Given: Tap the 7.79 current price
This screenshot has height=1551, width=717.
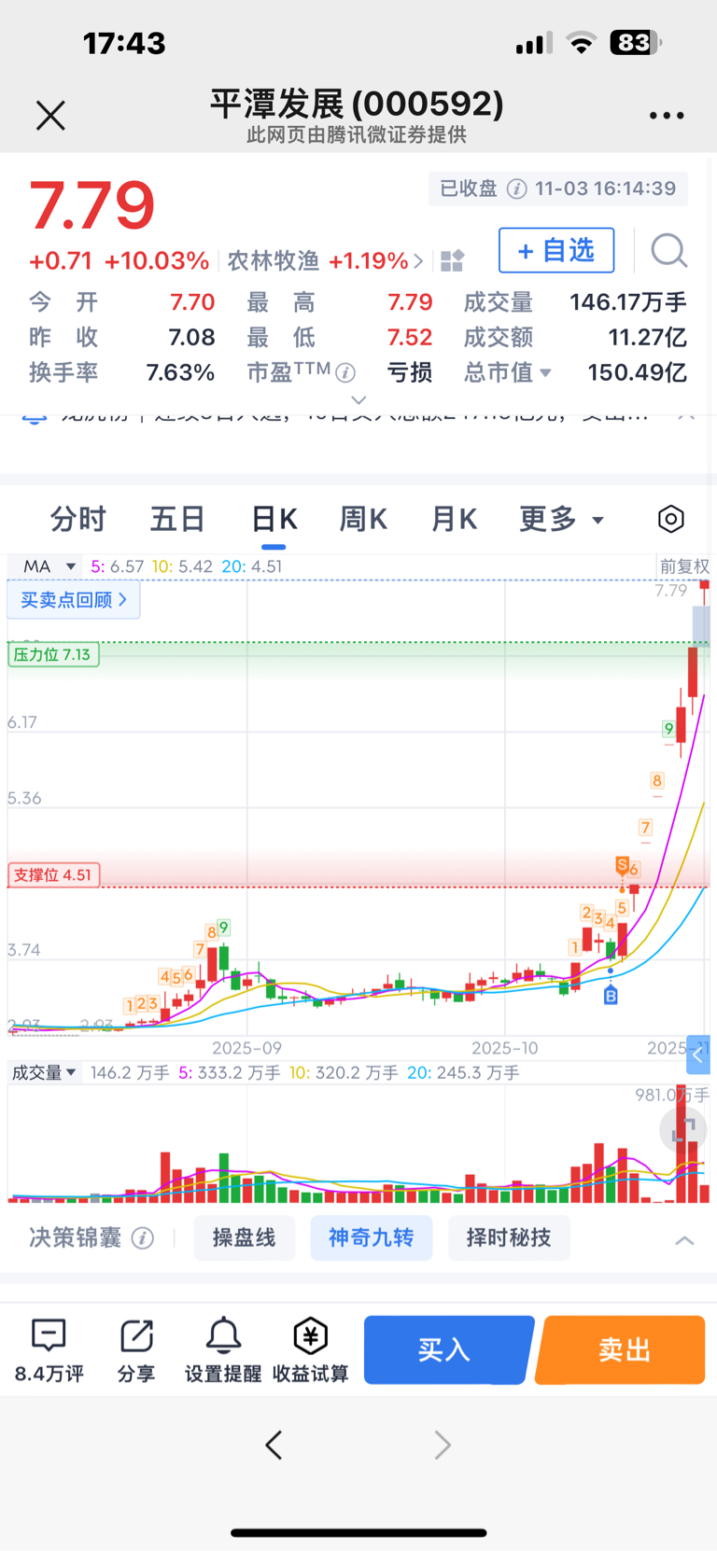Looking at the screenshot, I should [91, 206].
